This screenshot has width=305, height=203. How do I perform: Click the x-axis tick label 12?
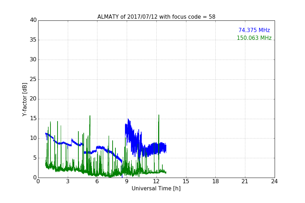coord(156,182)
